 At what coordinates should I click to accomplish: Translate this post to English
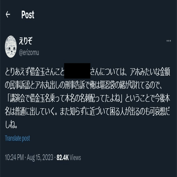18,138
